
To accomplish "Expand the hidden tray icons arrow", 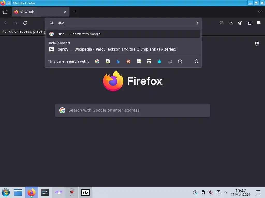I will click(226, 192).
